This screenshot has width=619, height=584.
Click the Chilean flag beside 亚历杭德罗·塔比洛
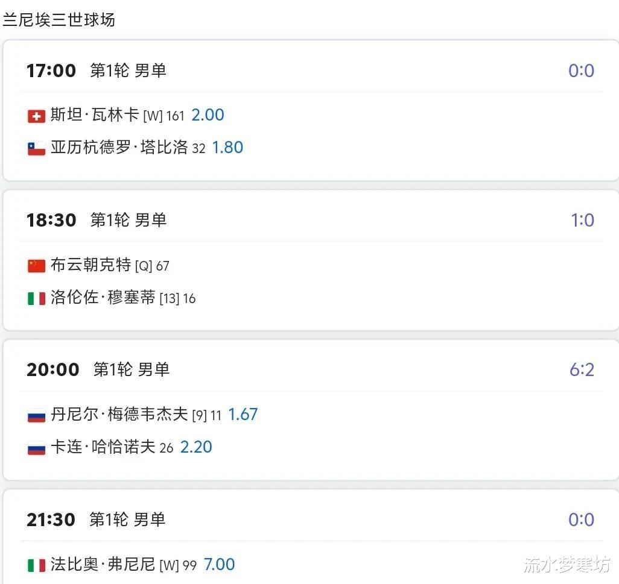(36, 149)
